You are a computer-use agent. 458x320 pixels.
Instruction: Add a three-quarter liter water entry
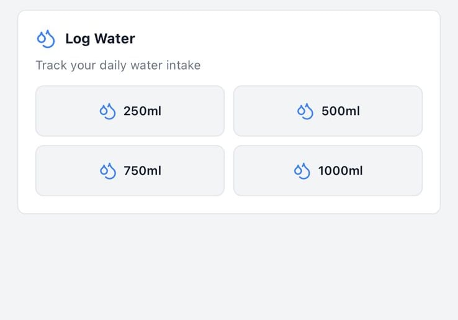pos(130,171)
